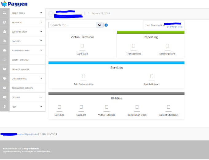
Task: Click the magnifying glass search button
Action: tap(100, 25)
